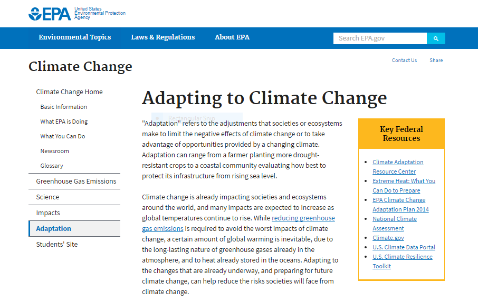Open U.S. Climate Resilience Toolkit link

tap(402, 257)
